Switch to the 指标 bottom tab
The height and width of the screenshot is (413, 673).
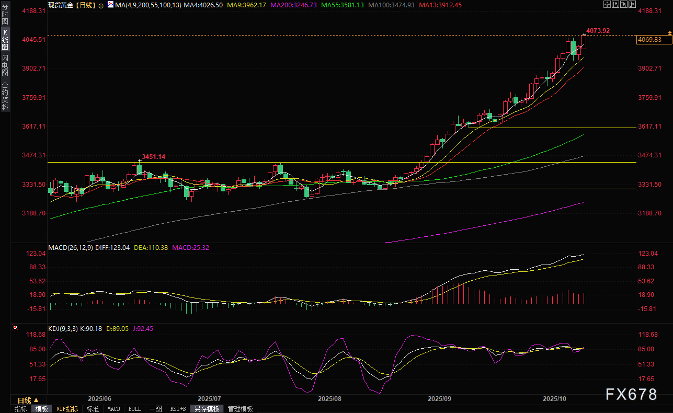[21, 409]
